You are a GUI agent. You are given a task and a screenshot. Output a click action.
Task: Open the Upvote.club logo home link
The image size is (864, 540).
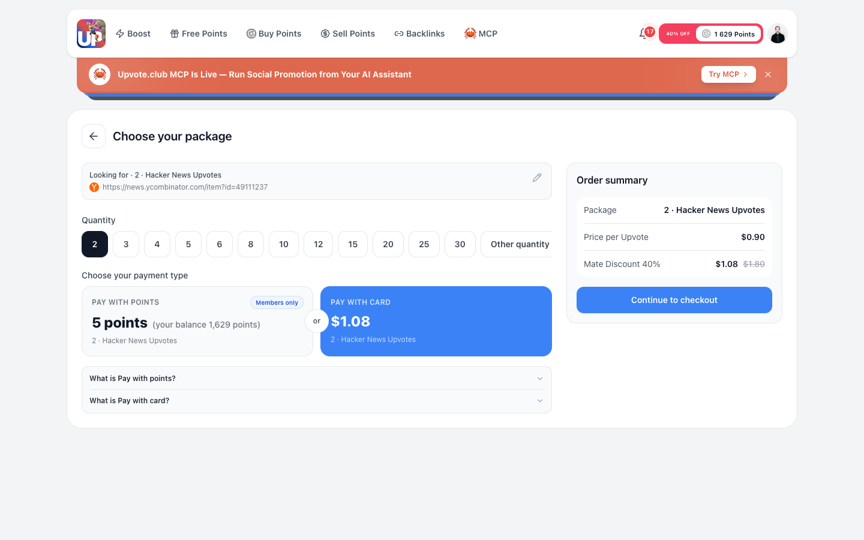coord(91,34)
